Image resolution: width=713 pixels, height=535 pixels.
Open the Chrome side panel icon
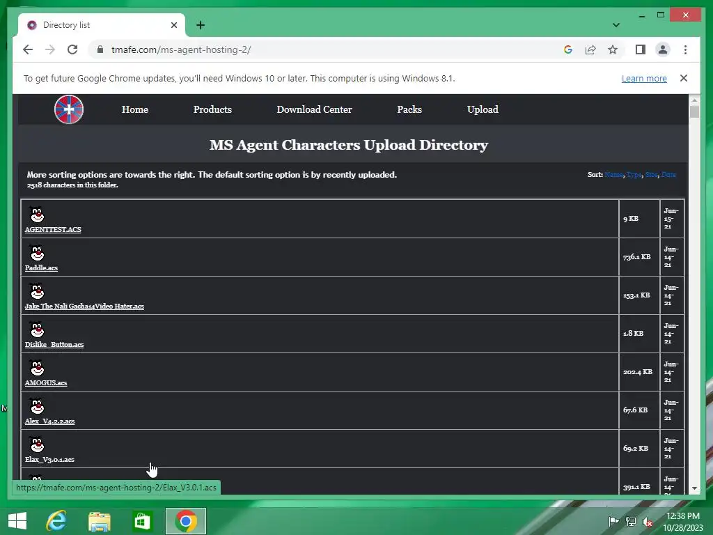(x=641, y=49)
